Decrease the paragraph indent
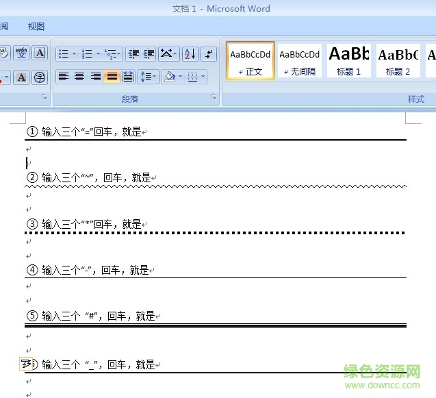This screenshot has height=398, width=436. coord(133,53)
